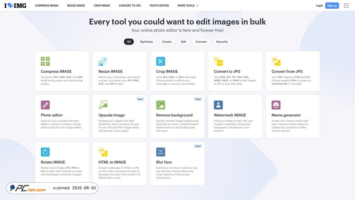
Task: Click the Blur face icon
Action: 160,152
